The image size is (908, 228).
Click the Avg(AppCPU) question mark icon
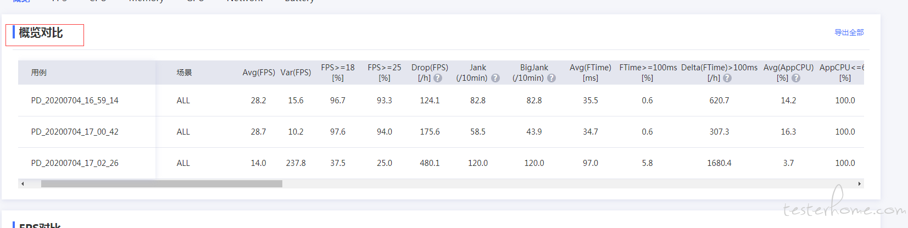[796, 78]
